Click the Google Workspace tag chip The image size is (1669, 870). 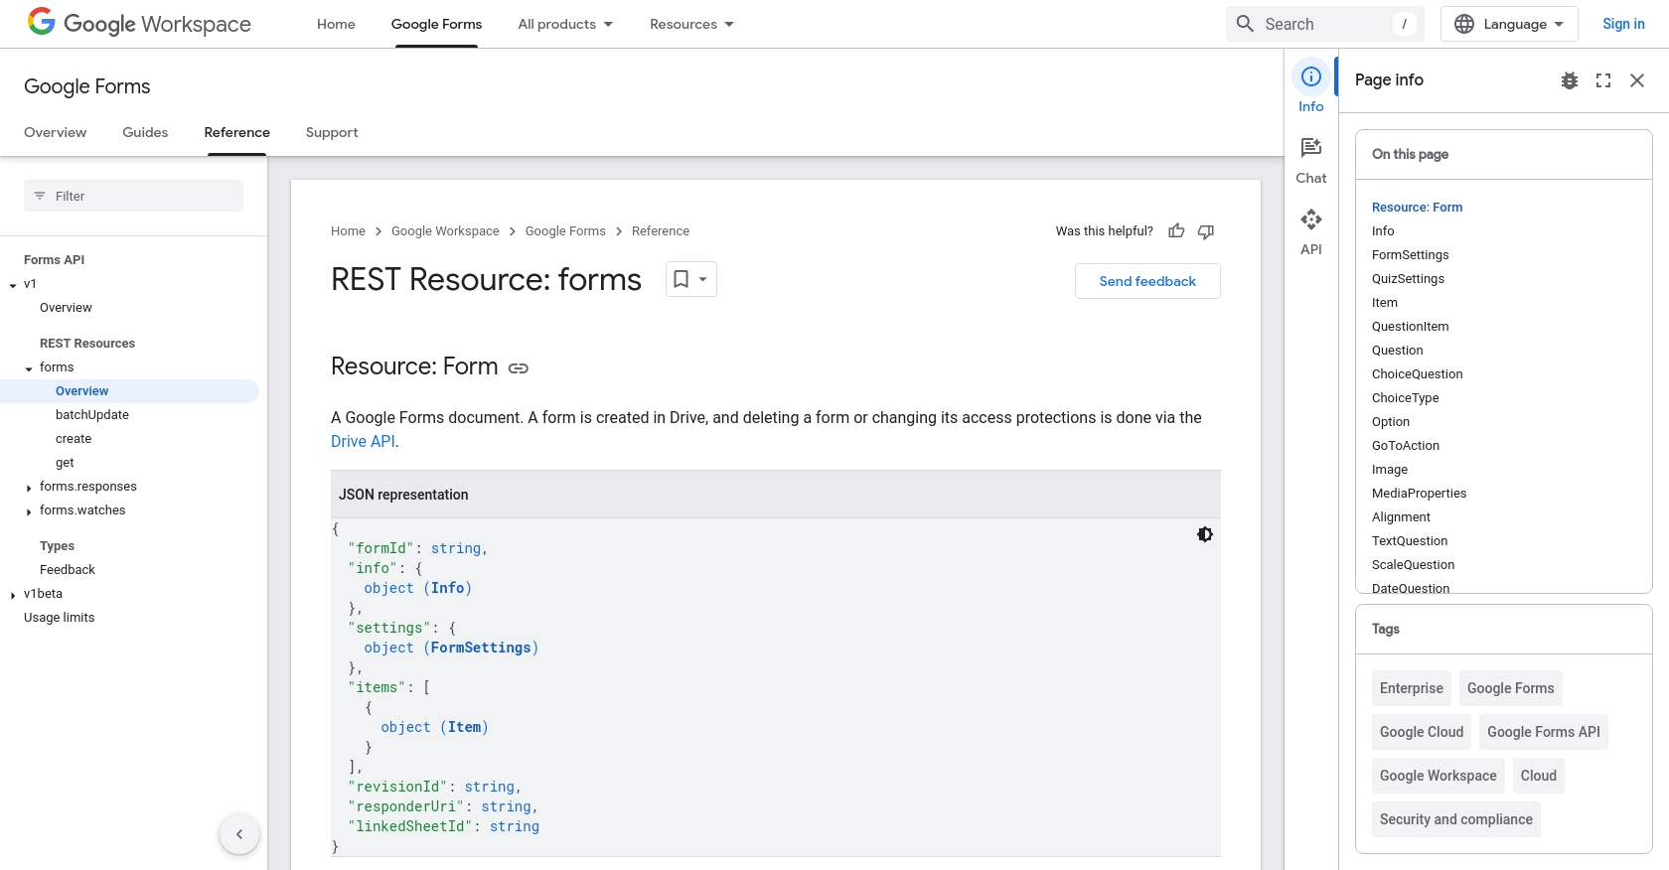1439,776
